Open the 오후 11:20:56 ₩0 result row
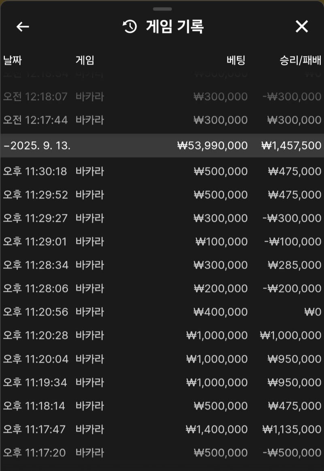 tap(162, 312)
